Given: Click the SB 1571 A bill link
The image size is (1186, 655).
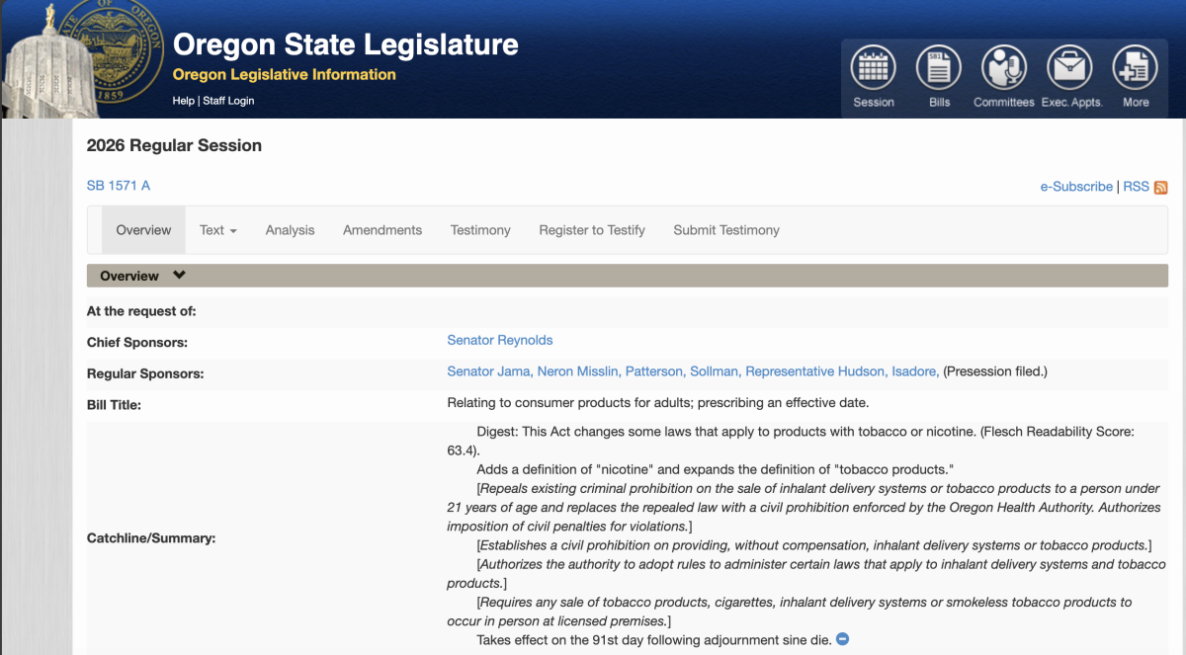Looking at the screenshot, I should (x=118, y=185).
